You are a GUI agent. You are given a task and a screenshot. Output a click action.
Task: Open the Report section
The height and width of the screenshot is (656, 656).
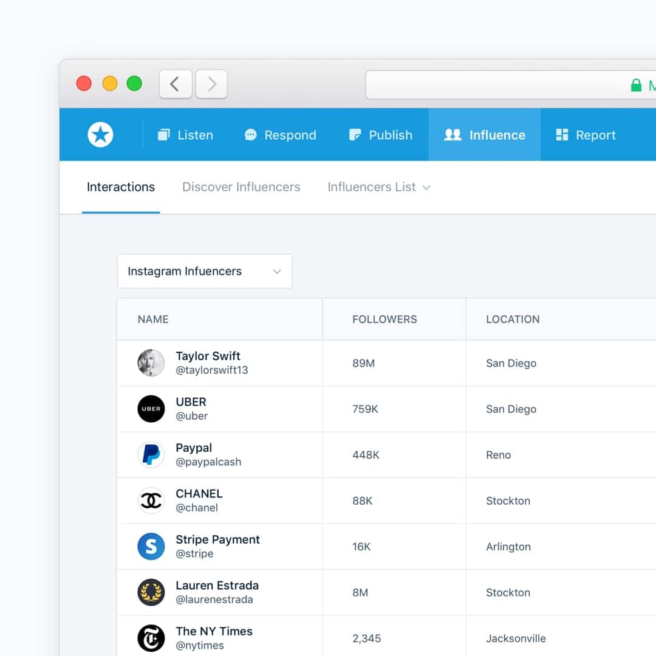pyautogui.click(x=586, y=135)
